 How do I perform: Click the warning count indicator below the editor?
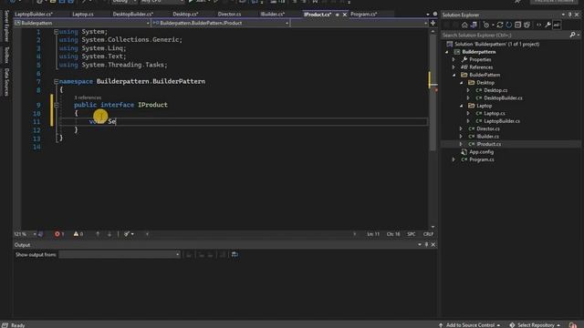[78, 234]
